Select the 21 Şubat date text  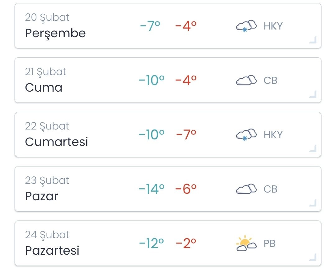(x=46, y=72)
